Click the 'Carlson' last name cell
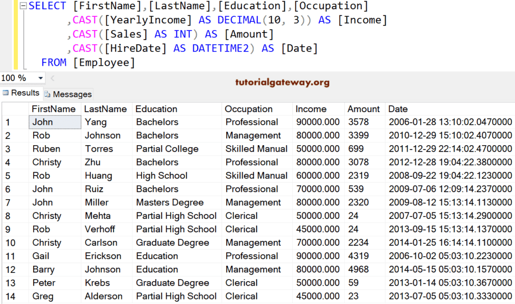 pyautogui.click(x=107, y=242)
